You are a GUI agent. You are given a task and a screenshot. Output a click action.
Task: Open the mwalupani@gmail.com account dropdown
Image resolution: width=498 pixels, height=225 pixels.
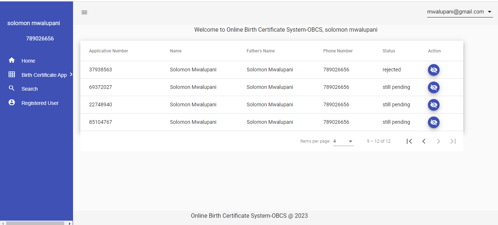pyautogui.click(x=460, y=12)
